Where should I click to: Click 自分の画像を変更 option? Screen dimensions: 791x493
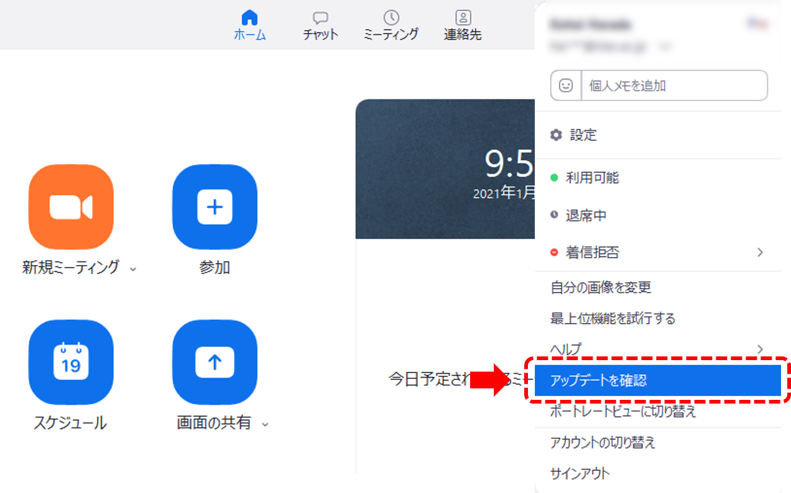[x=601, y=287]
